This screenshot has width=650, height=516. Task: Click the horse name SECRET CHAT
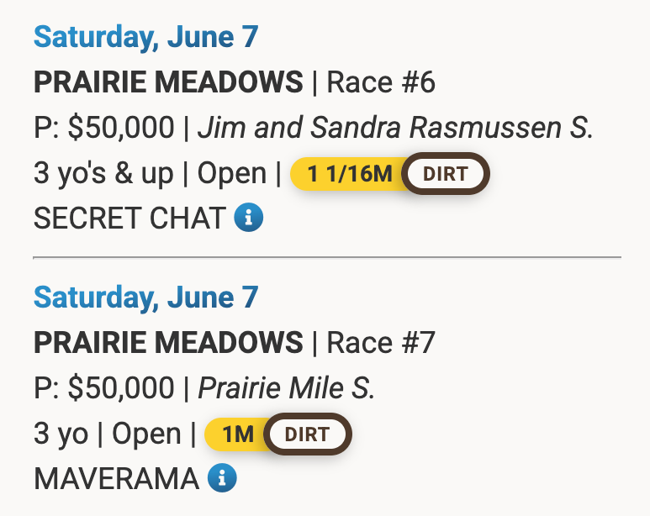point(129,219)
